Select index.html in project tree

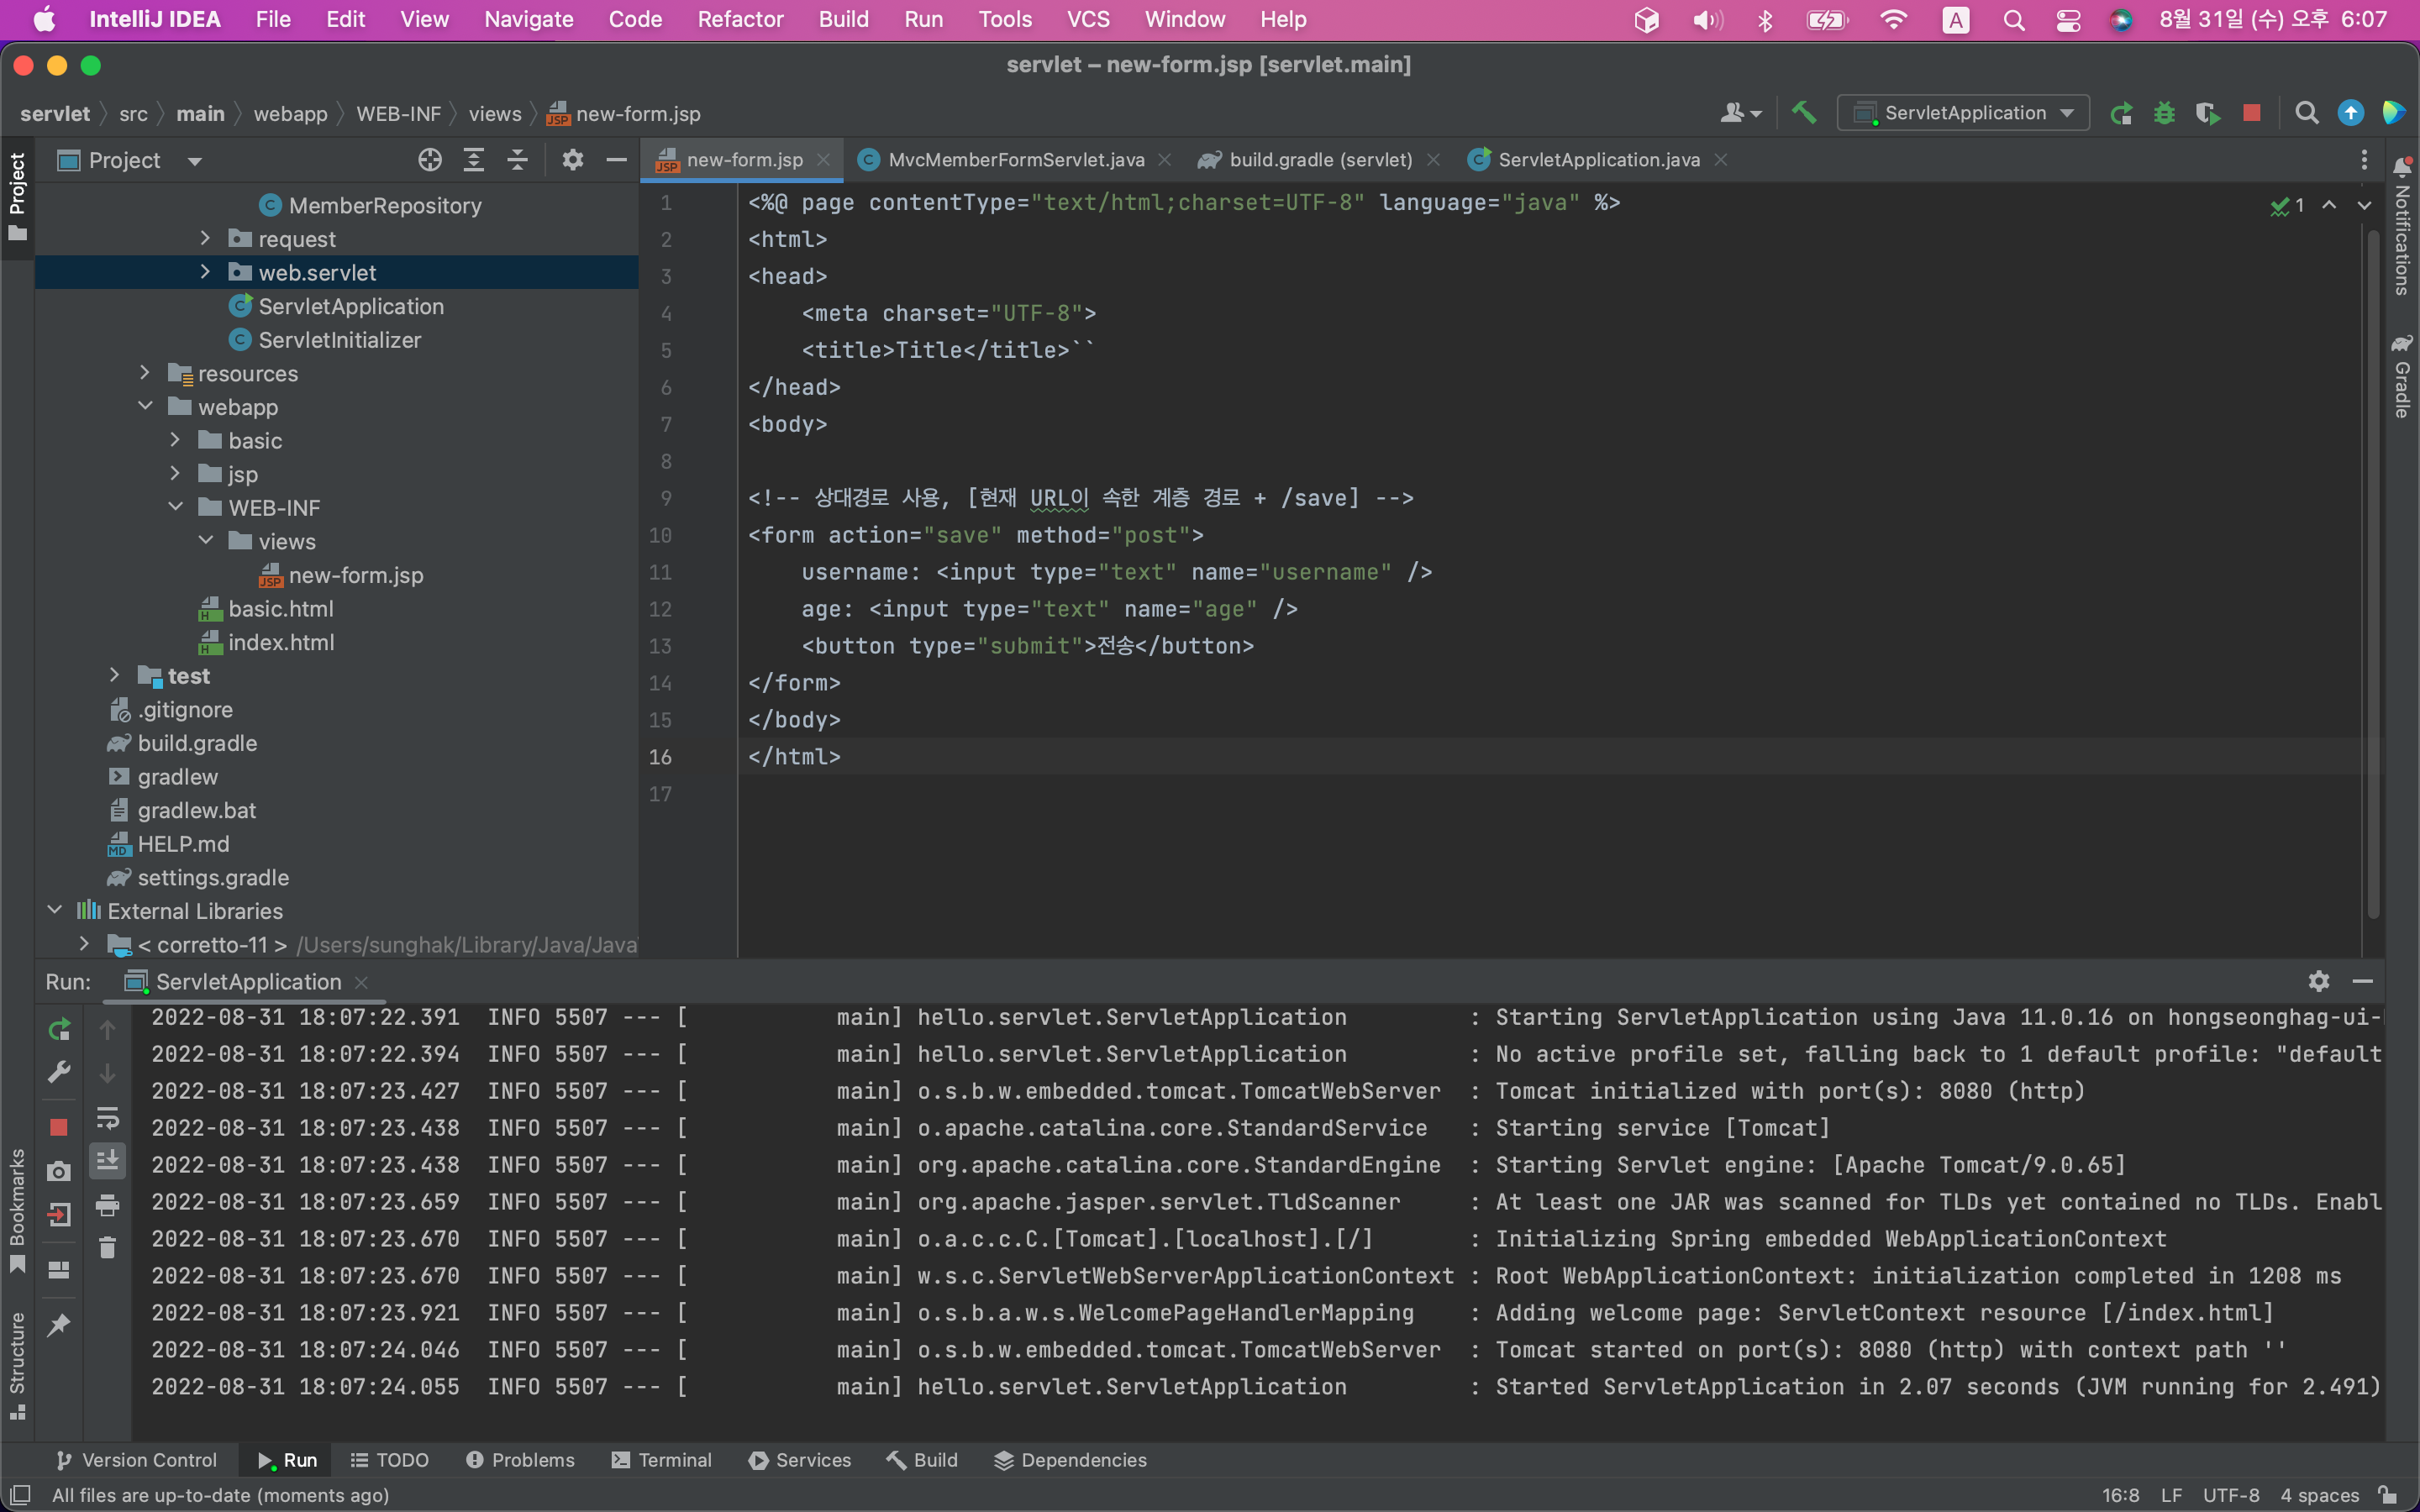coord(281,642)
